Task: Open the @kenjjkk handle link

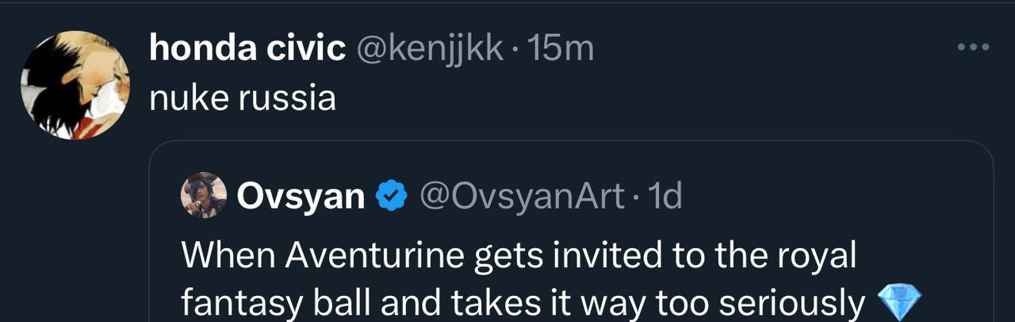Action: pos(431,49)
